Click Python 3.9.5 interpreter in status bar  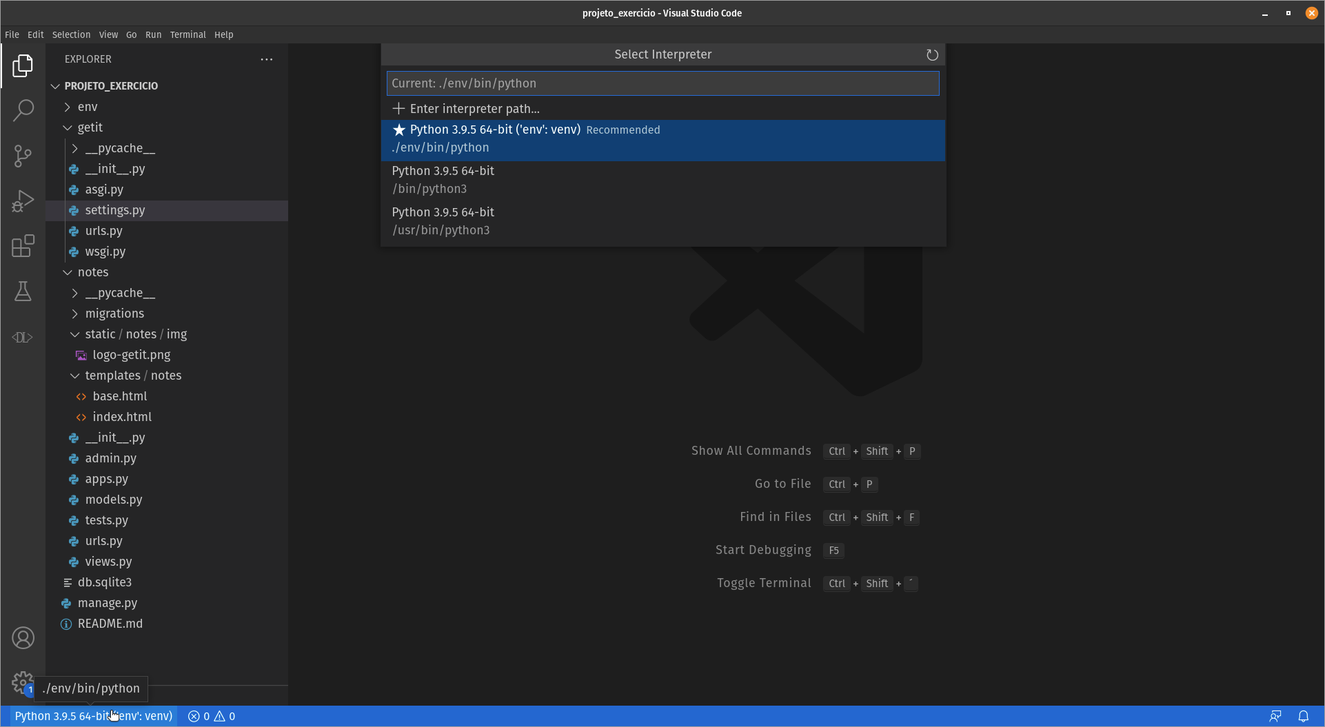tap(94, 716)
